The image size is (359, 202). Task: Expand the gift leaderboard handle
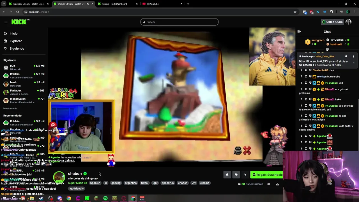[327, 50]
